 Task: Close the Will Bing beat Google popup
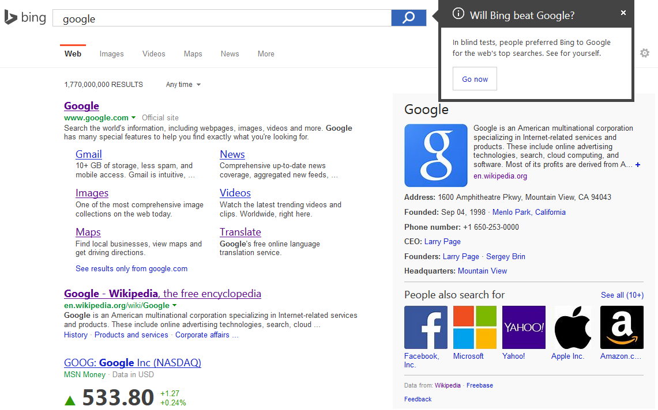coord(623,13)
